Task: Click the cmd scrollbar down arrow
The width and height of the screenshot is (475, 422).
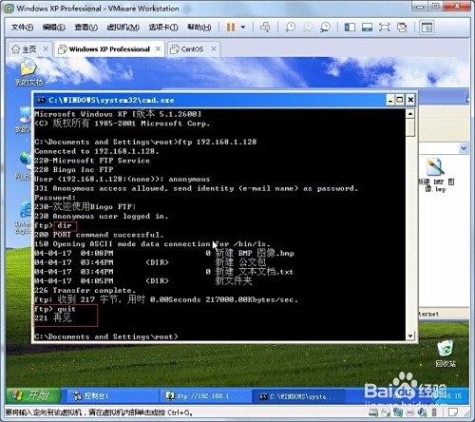Action: click(410, 336)
